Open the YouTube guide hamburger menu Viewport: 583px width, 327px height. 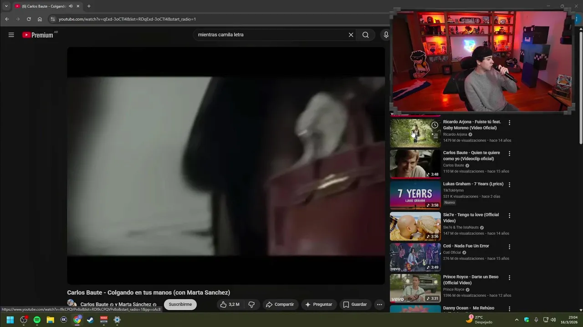tap(11, 35)
